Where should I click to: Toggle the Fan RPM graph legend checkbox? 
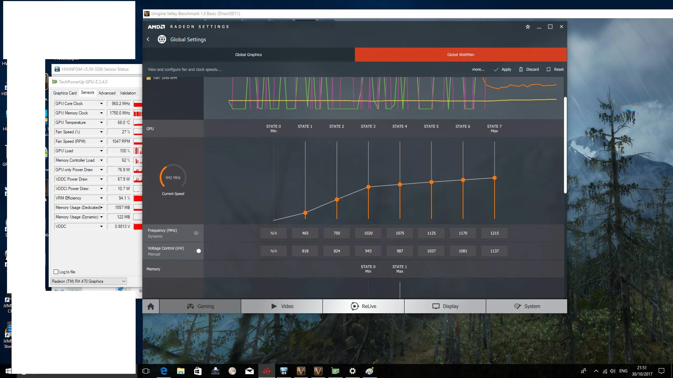pos(148,78)
